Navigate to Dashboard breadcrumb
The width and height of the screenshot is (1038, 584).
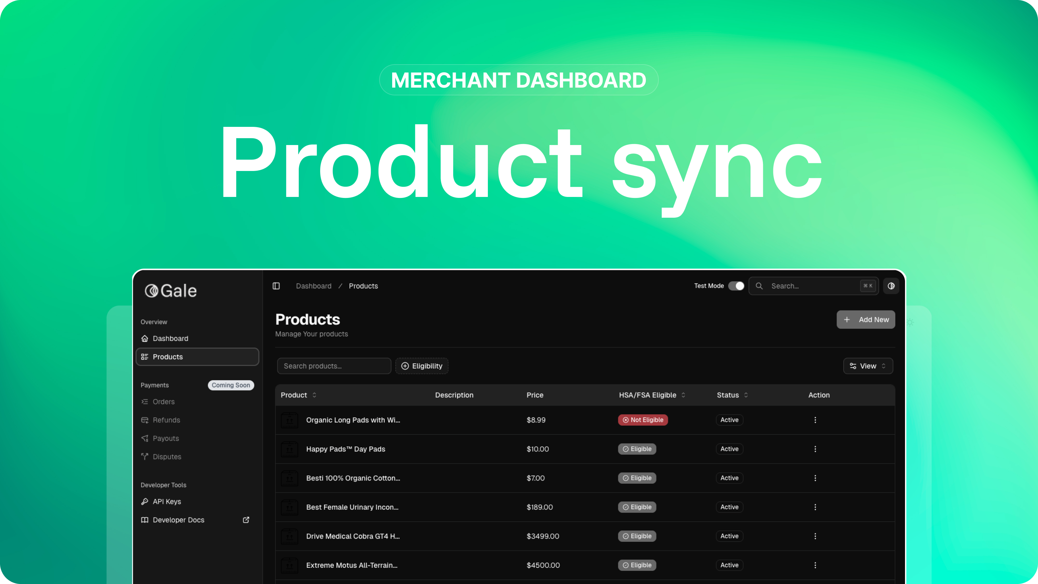tap(313, 286)
